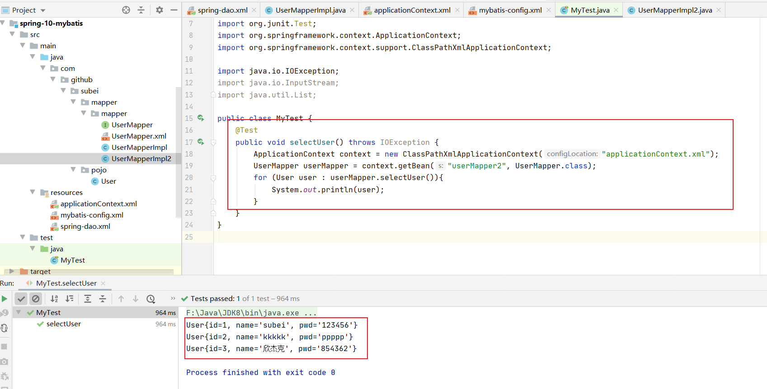Locate current file target icon in Project panel
This screenshot has width=767, height=389.
point(126,10)
